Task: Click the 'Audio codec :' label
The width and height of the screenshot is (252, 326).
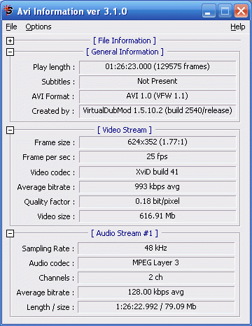Action: [x=52, y=263]
